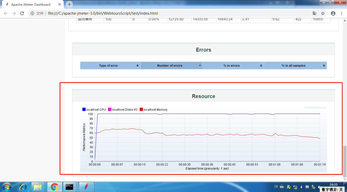Open network status tray icon

[x=295, y=187]
